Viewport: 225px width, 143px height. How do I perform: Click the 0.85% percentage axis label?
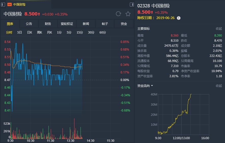(x=125, y=42)
